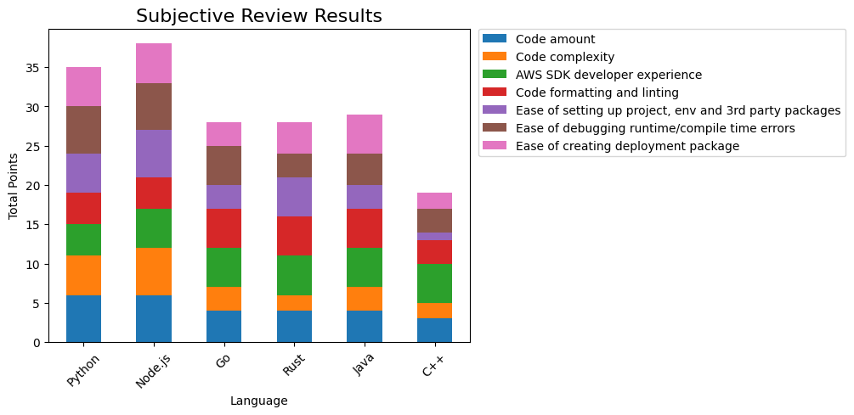Click Python's green AWS SDK segment
This screenshot has height=415, width=854.
click(x=83, y=240)
